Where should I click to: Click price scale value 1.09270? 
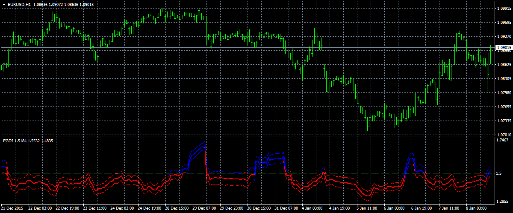pos(504,37)
